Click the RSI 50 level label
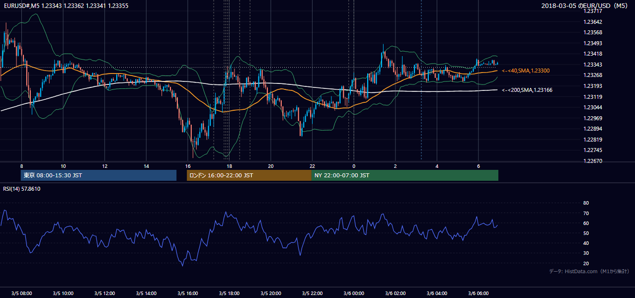 [x=586, y=233]
